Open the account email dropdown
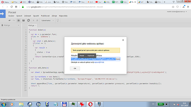This screenshot has width=191, height=107. pyautogui.click(x=177, y=12)
